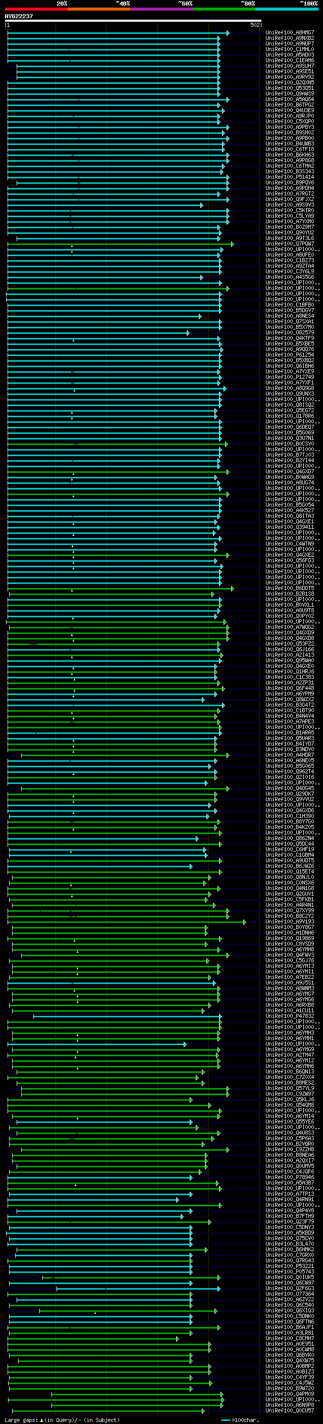The image size is (323, 1424).
Task: Open hit UniRef100_A8MNG7
Action: click(290, 33)
